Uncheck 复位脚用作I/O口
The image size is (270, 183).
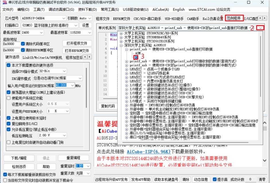tap(9, 124)
